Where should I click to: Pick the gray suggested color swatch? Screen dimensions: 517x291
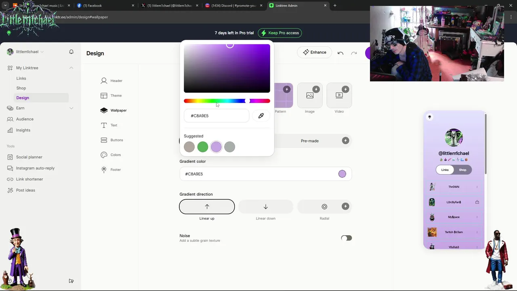pyautogui.click(x=229, y=147)
